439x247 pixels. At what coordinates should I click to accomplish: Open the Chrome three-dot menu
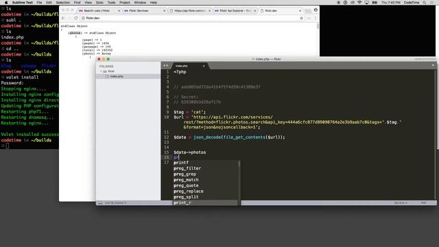point(316,18)
